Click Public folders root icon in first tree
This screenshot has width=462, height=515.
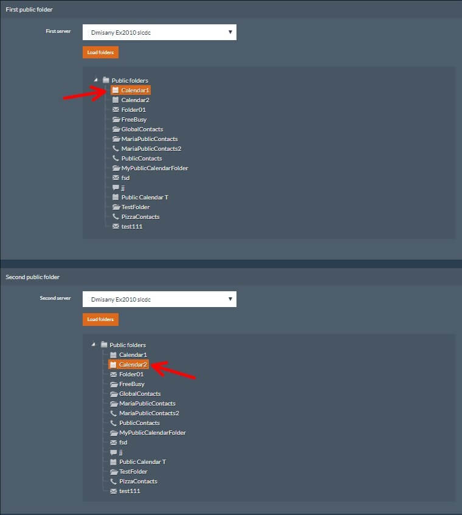point(106,80)
